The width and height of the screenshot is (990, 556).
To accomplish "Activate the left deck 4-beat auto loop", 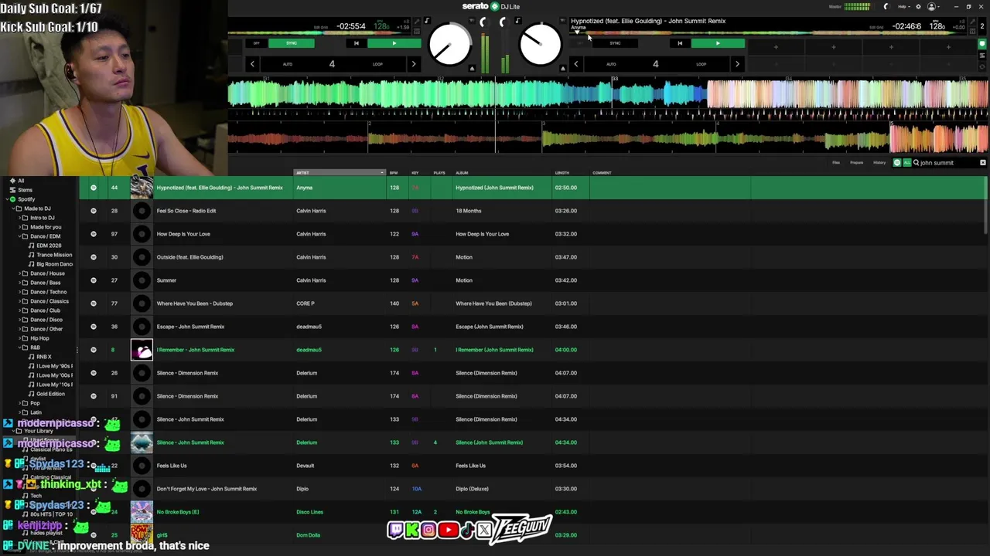I will (x=332, y=64).
